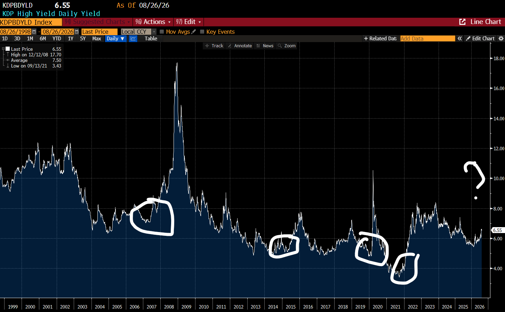Image resolution: width=505 pixels, height=312 pixels.
Task: Click the 'High on 12/12/08' legend row
Action: pyautogui.click(x=33, y=55)
